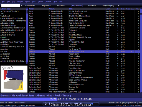Open the Help menu

pyautogui.click(x=55, y=2)
